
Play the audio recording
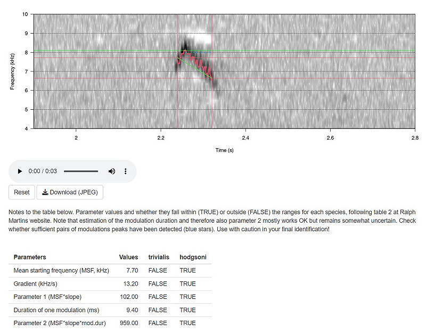(x=20, y=172)
